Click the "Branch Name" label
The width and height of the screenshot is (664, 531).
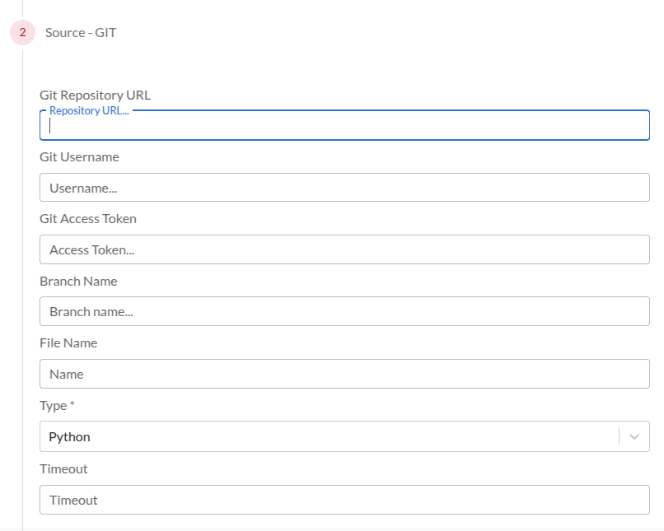point(78,281)
